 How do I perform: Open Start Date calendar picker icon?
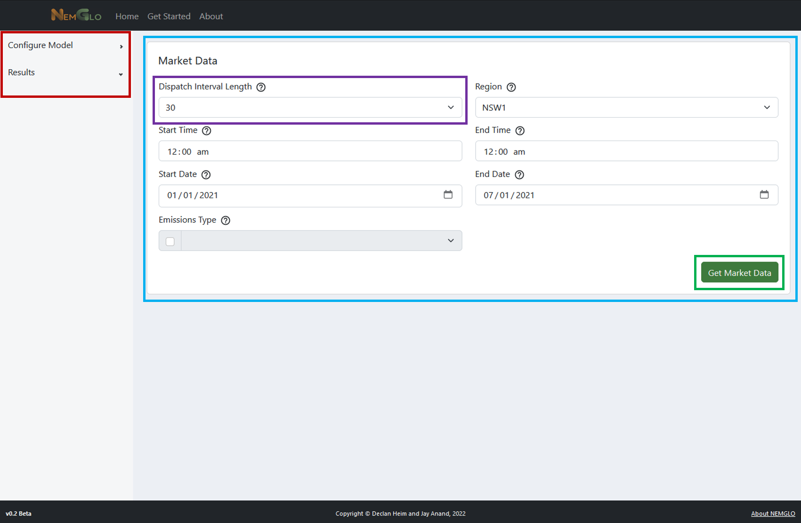pos(448,195)
